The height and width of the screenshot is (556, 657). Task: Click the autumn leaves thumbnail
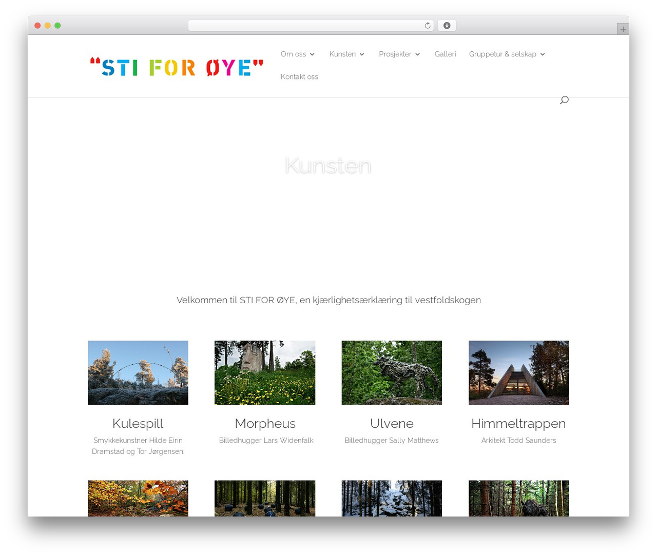(138, 498)
